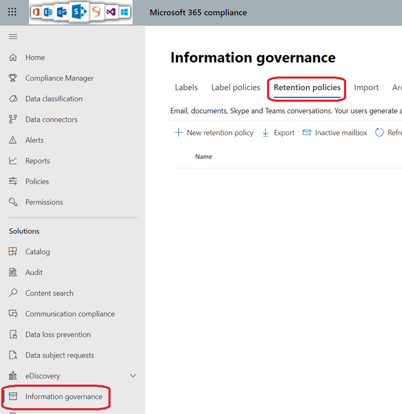This screenshot has width=402, height=414.
Task: Open the app launcher waffle menu
Action: (12, 12)
